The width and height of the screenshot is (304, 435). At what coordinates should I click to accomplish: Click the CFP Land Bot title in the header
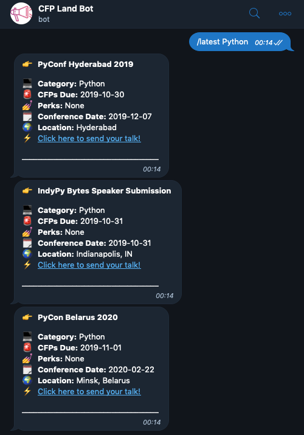pyautogui.click(x=66, y=9)
